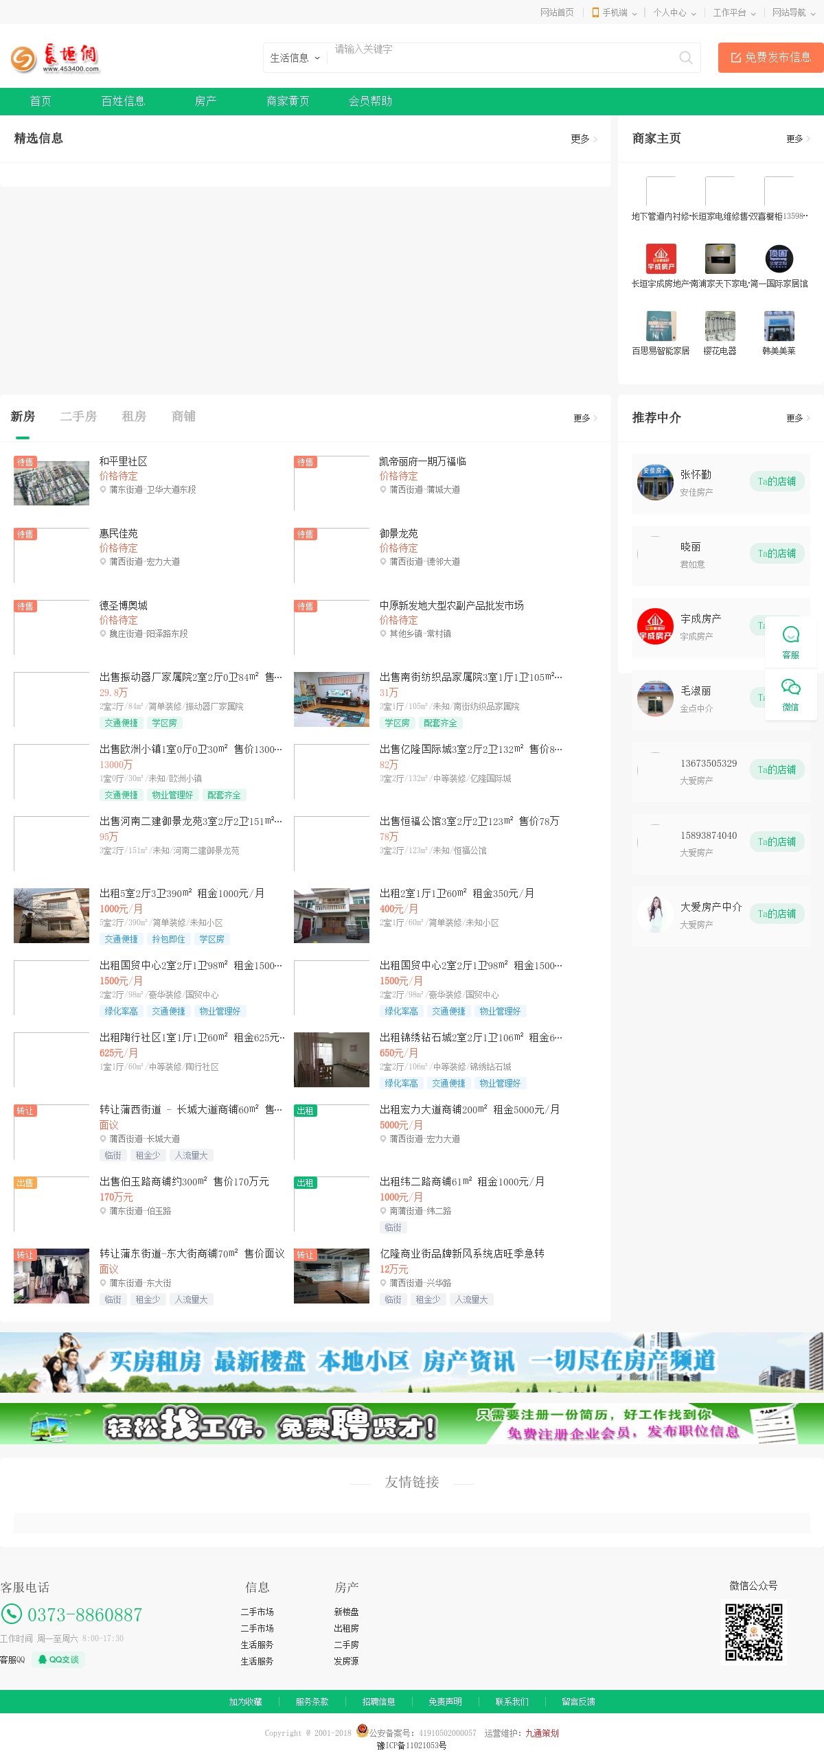The height and width of the screenshot is (1762, 824).
Task: Switch to the 二手房 tab
Action: (78, 417)
